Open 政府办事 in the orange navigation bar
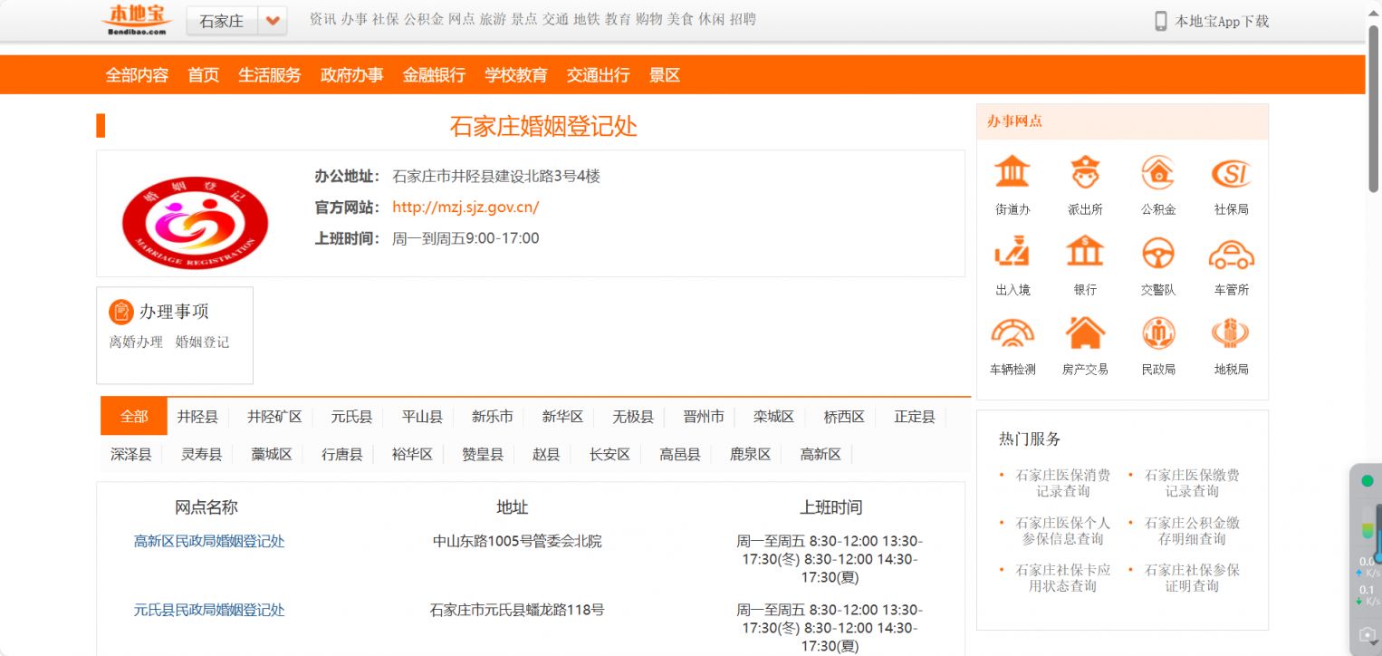 351,75
